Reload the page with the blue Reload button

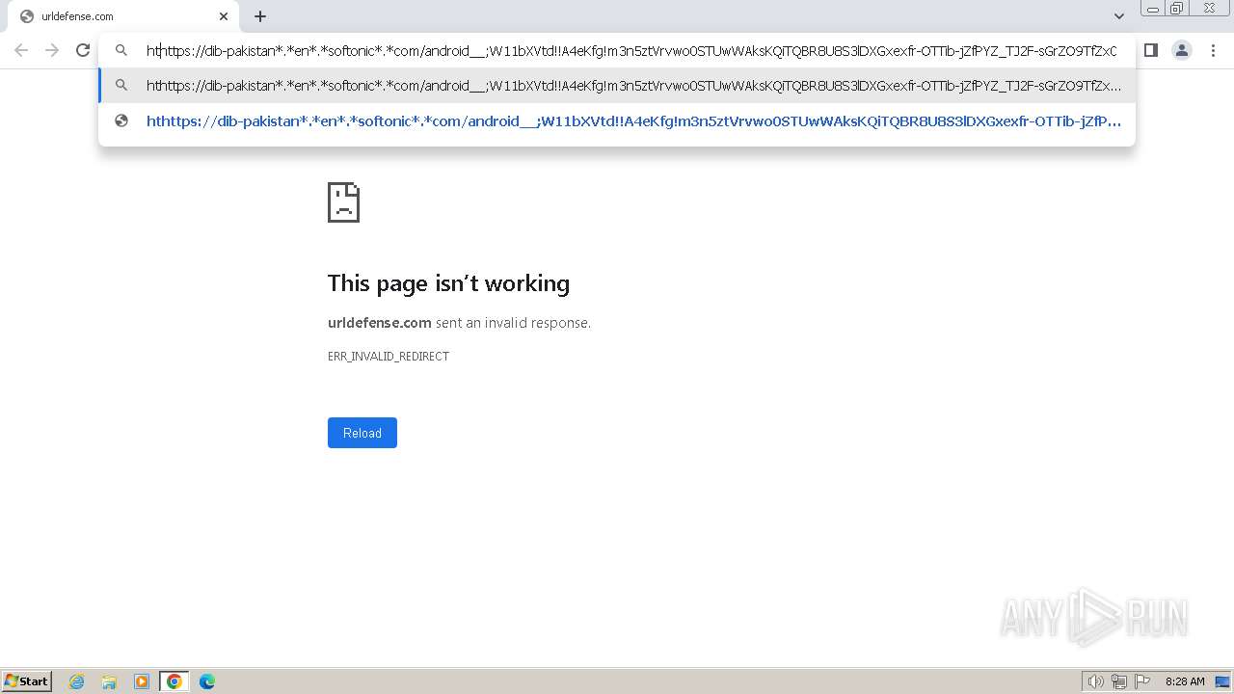coord(362,433)
